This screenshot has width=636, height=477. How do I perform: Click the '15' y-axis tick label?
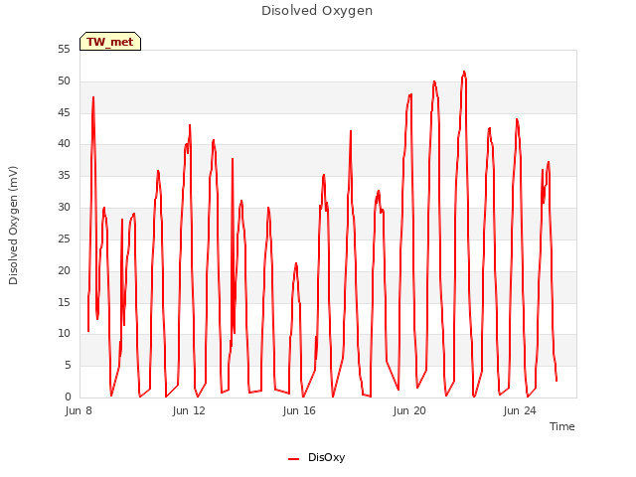pos(64,302)
